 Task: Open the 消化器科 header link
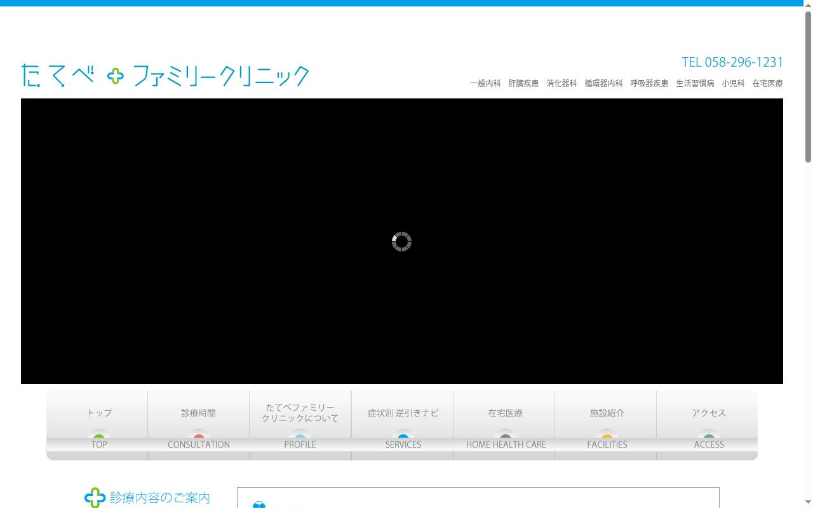tap(561, 83)
